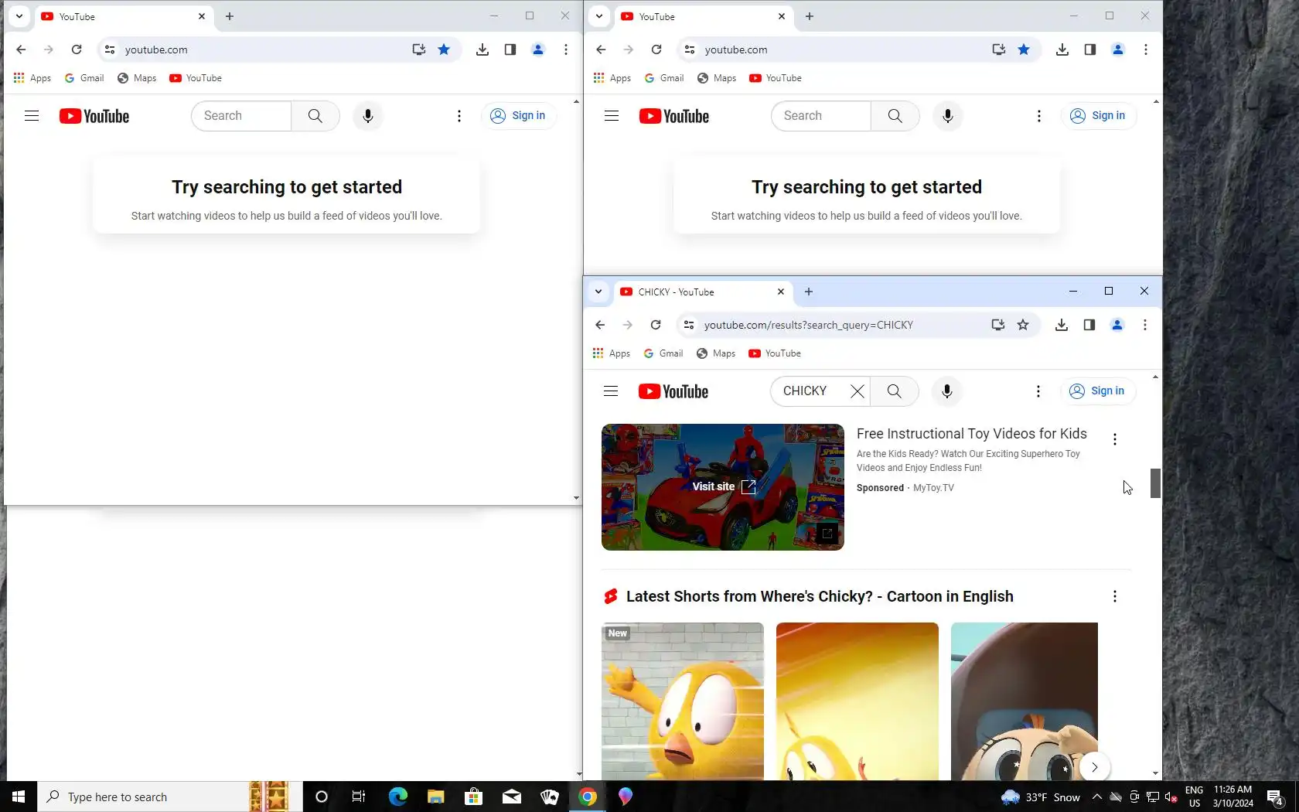This screenshot has width=1299, height=812.
Task: Click the voice search microphone in top-left window
Action: coord(368,116)
